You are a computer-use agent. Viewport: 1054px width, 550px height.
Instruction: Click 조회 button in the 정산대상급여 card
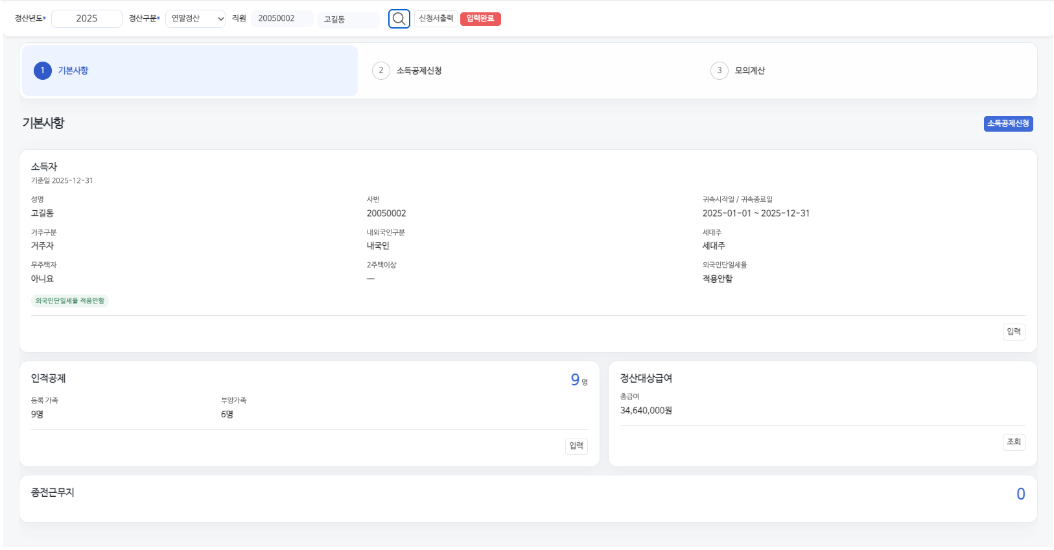point(1014,442)
